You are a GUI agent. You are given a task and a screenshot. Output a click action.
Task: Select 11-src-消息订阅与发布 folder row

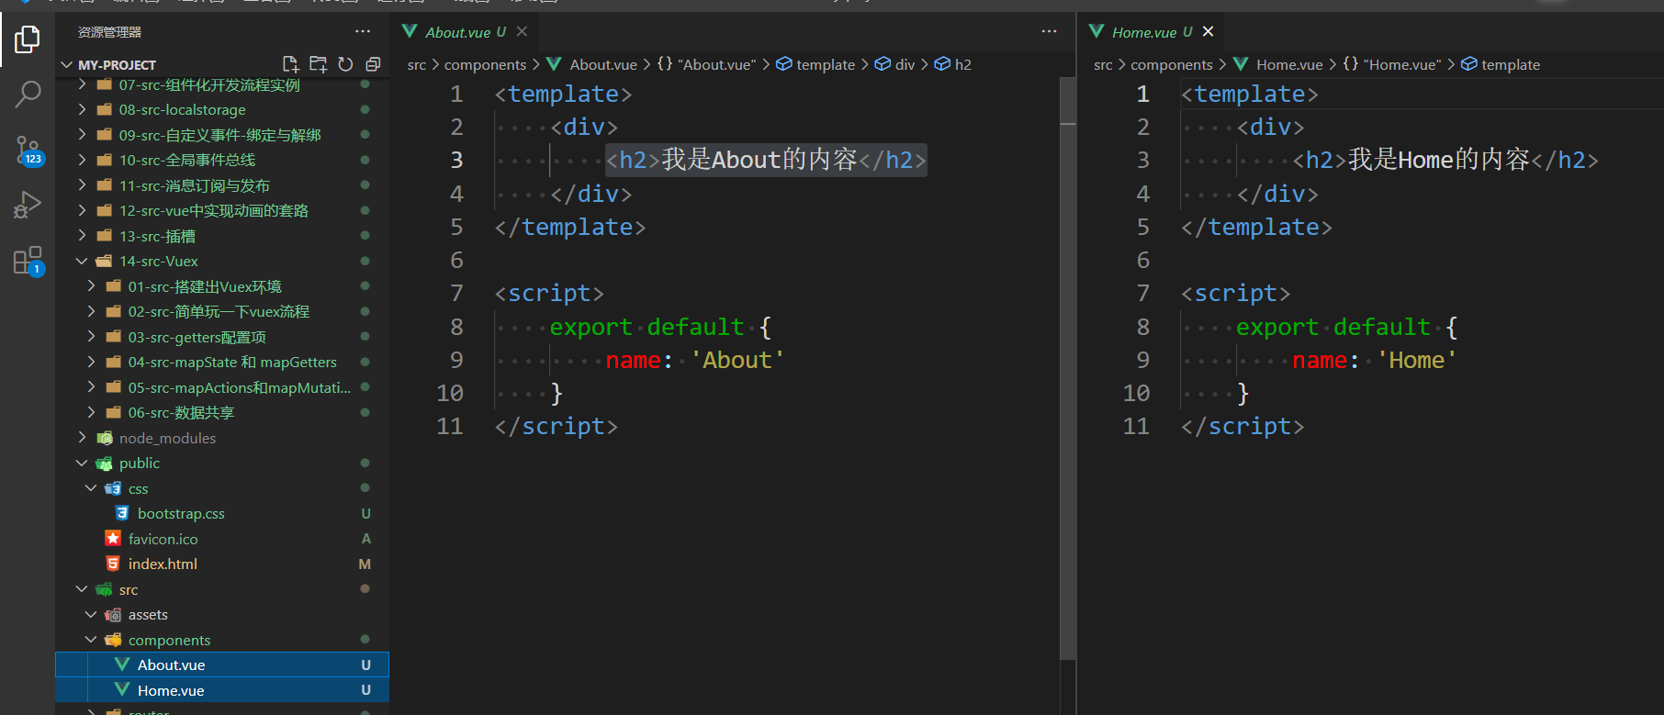[x=222, y=185]
